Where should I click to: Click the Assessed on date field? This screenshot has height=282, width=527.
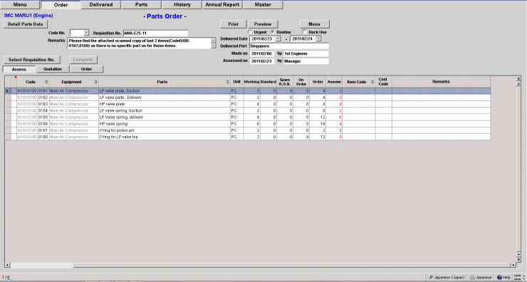click(x=262, y=61)
